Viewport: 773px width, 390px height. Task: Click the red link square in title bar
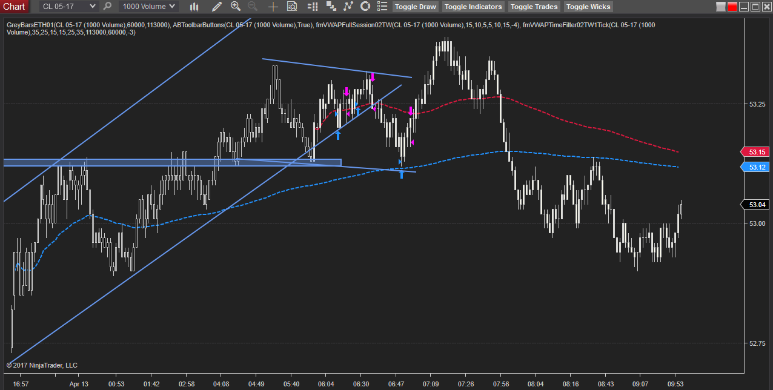(732, 7)
